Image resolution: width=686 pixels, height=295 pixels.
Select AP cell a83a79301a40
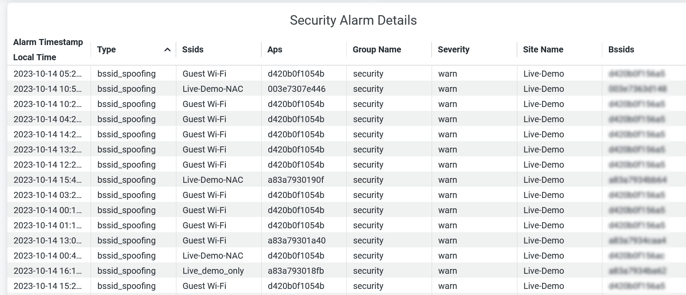click(x=296, y=240)
